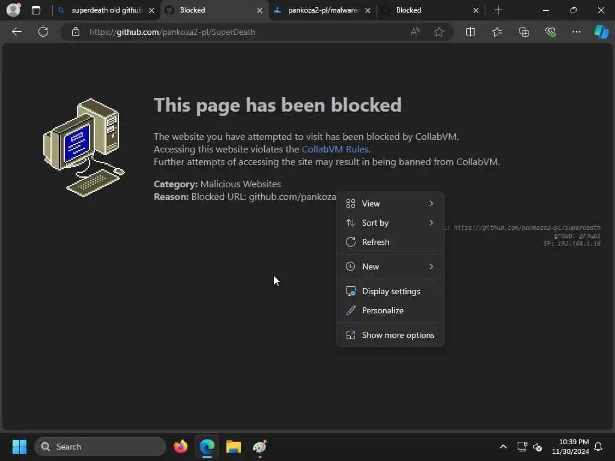Close the active Blocked tab
This screenshot has height=461, width=615.
point(259,11)
